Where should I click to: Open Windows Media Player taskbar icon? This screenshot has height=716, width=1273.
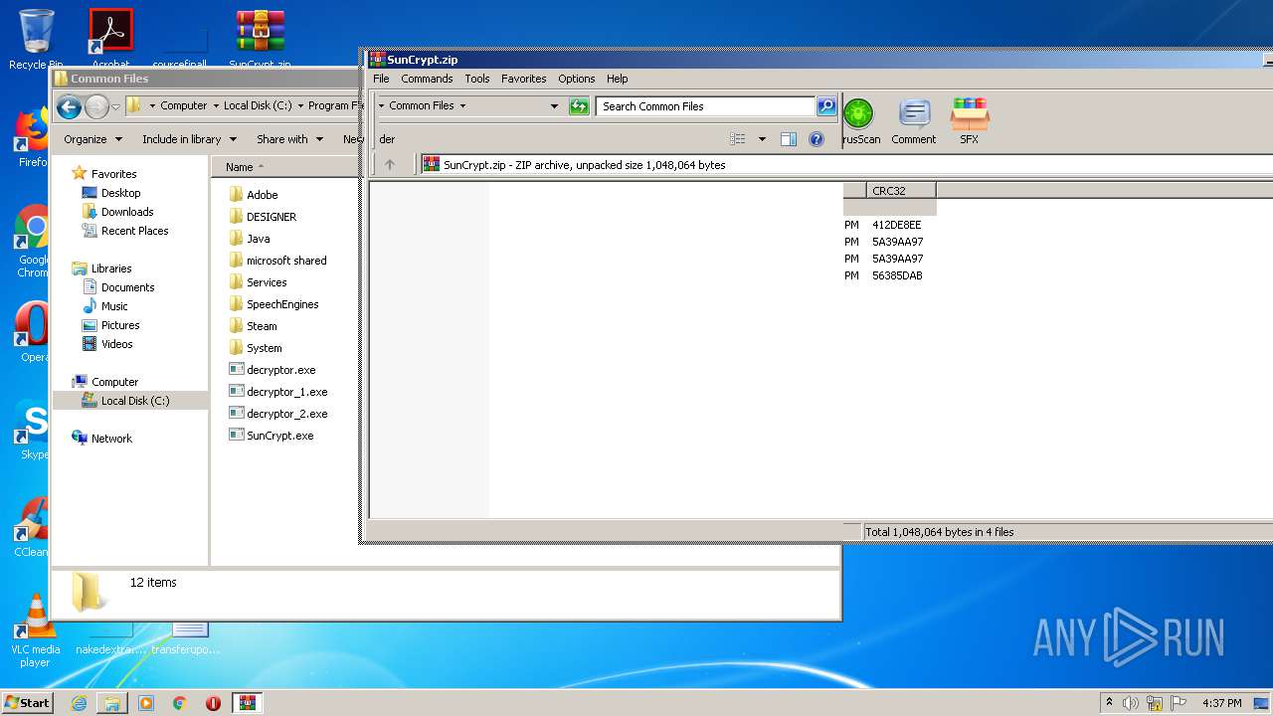pos(146,703)
